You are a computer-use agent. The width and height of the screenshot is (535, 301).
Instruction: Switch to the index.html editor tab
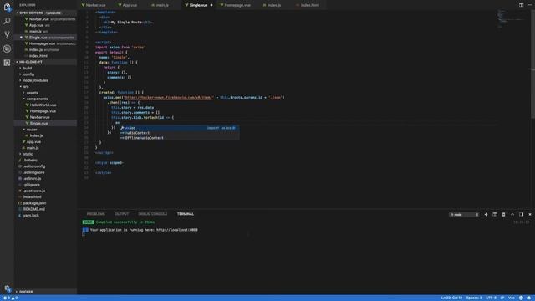point(309,5)
